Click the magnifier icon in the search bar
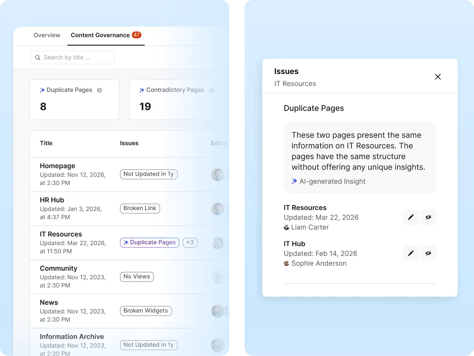474x356 pixels. point(38,57)
